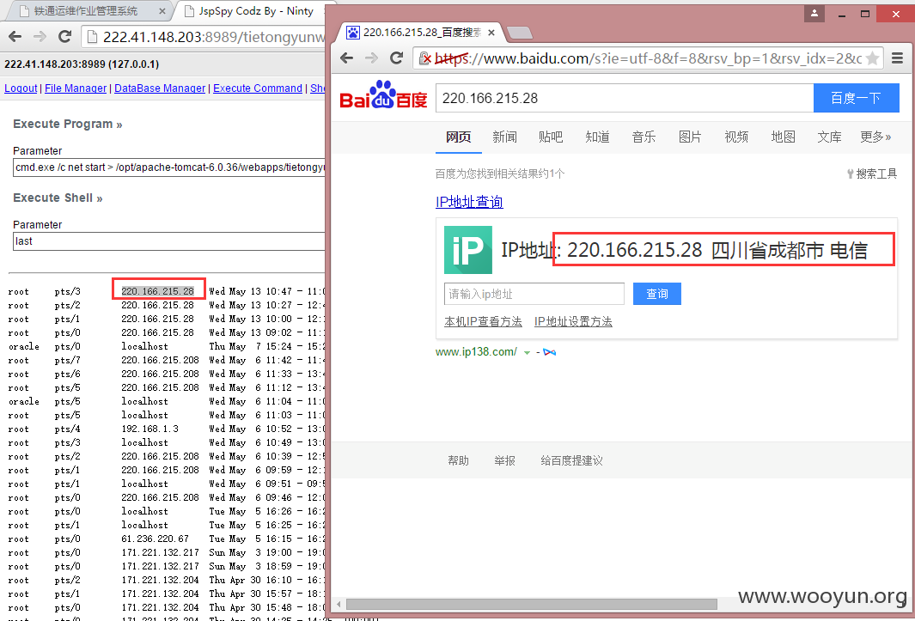This screenshot has width=915, height=621.
Task: Open the 给百度提建议 footer link
Action: [x=572, y=461]
